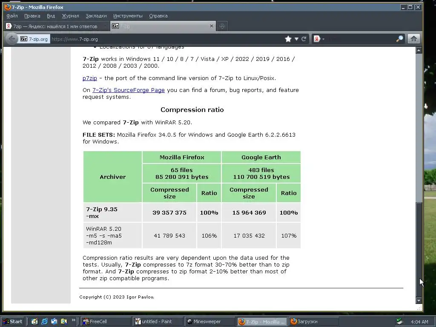Click the '17 035 432' cell
Screen dimensions: 436x327
point(249,235)
